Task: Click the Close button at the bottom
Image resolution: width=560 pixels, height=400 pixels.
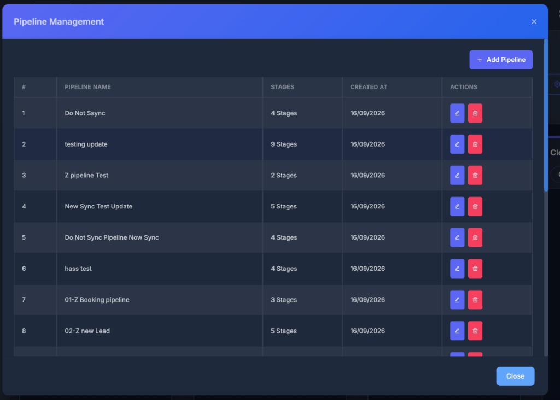Action: pyautogui.click(x=515, y=376)
